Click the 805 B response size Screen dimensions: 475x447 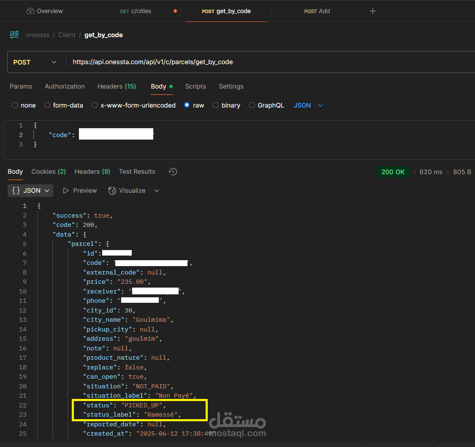pos(462,172)
